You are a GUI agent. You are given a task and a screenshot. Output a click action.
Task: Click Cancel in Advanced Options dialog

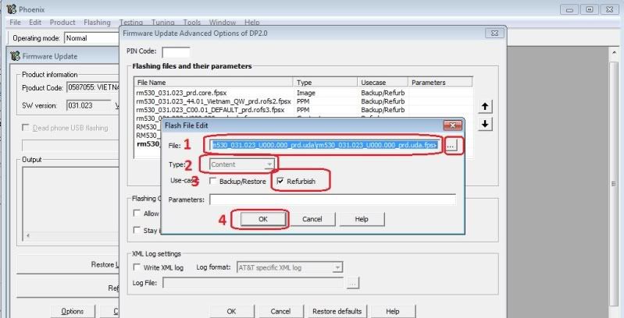[280, 311]
